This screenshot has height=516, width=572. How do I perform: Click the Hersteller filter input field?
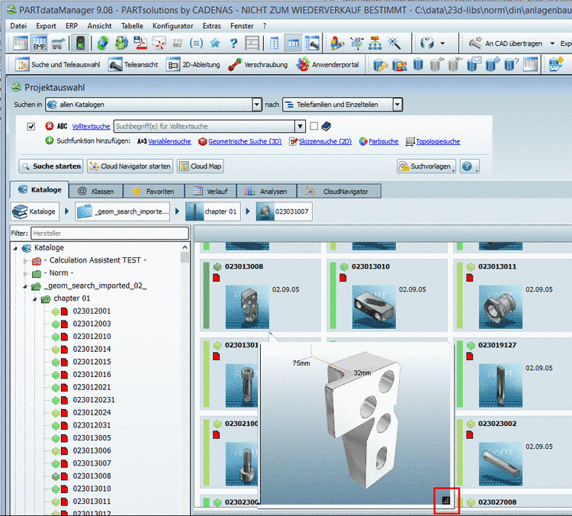(x=108, y=233)
